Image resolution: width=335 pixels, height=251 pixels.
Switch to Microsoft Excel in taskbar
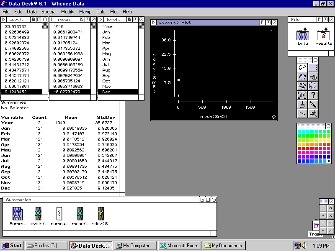(x=180, y=246)
